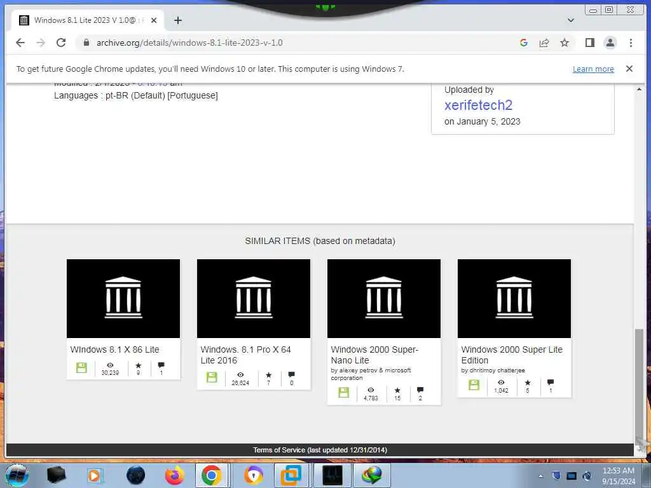Launch Firefox from the taskbar
The height and width of the screenshot is (488, 651).
[175, 475]
